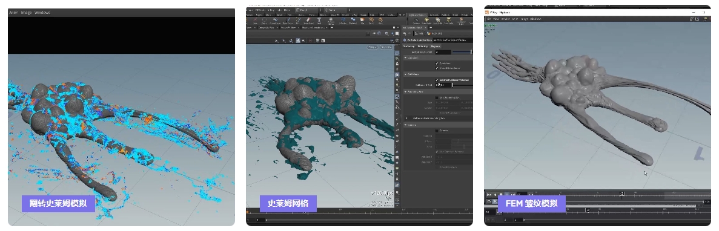Viewport: 719px width, 231px height.
Task: Select the Spray Paint shelf tool
Action: (308, 21)
